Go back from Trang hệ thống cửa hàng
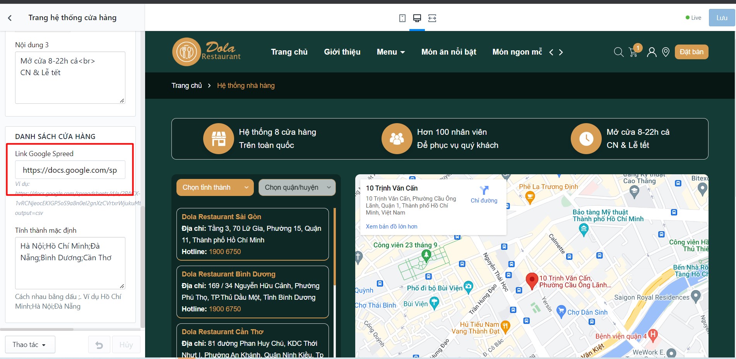Screen dimensions: 736x359 click(10, 18)
